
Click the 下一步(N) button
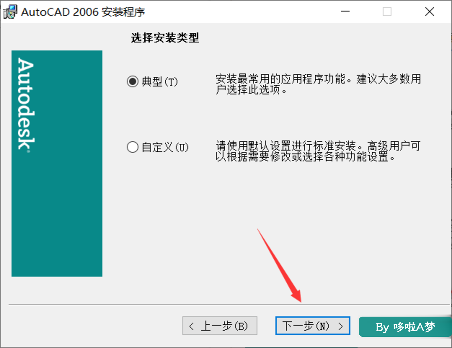[x=313, y=326]
